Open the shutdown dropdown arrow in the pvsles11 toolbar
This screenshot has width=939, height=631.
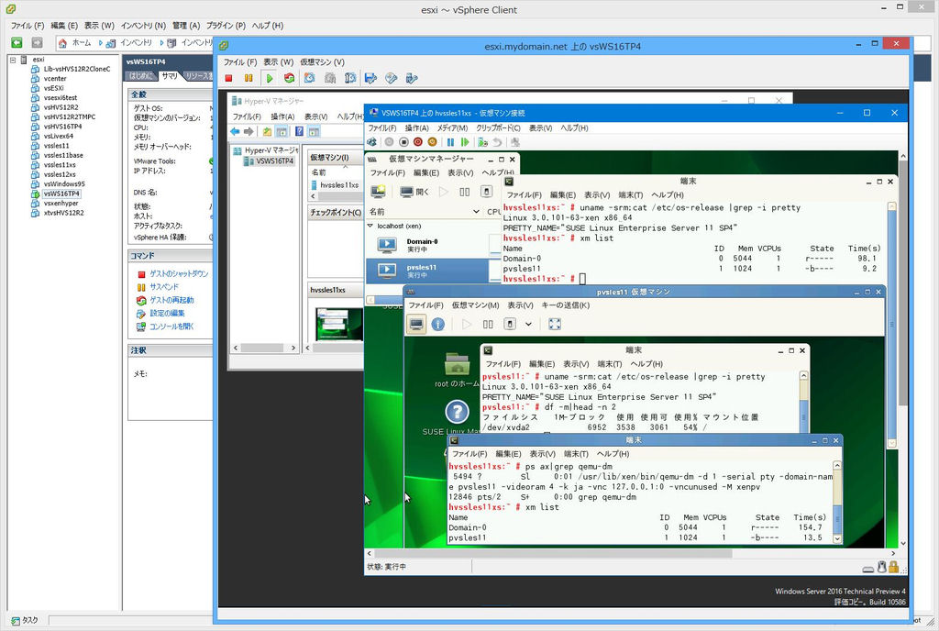528,324
